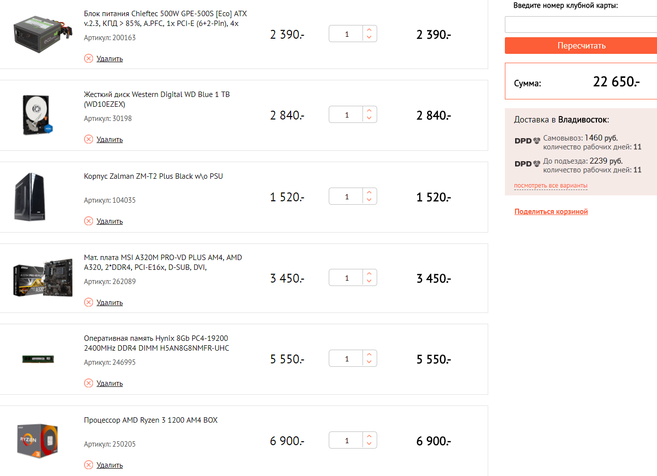Open the AMD Ryzen 3 processor thumbnail
The image size is (657, 476).
(x=38, y=441)
